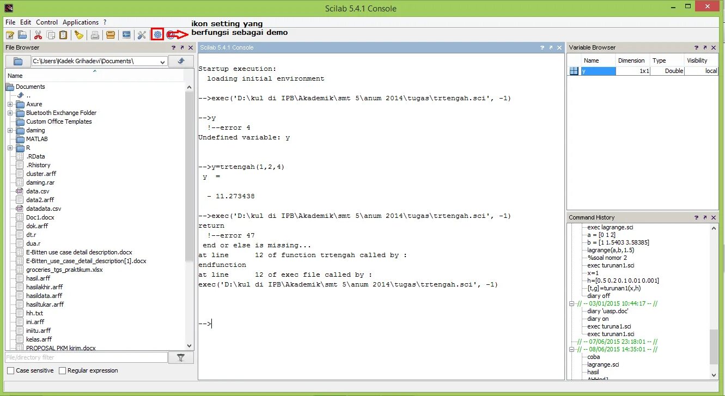The height and width of the screenshot is (396, 725).
Task: Collapse the 03/01/2015 10:44:17 history session
Action: [x=571, y=303]
